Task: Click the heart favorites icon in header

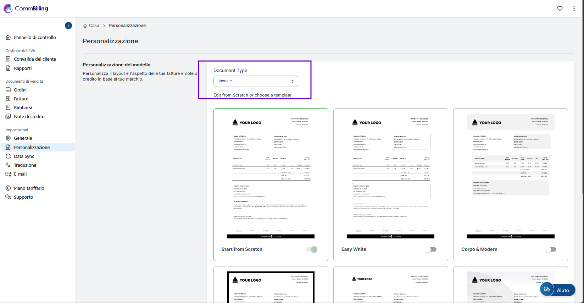Action: point(560,9)
